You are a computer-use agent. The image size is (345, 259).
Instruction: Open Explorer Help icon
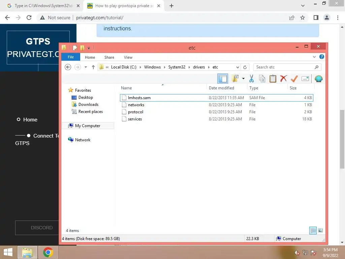pos(321,57)
